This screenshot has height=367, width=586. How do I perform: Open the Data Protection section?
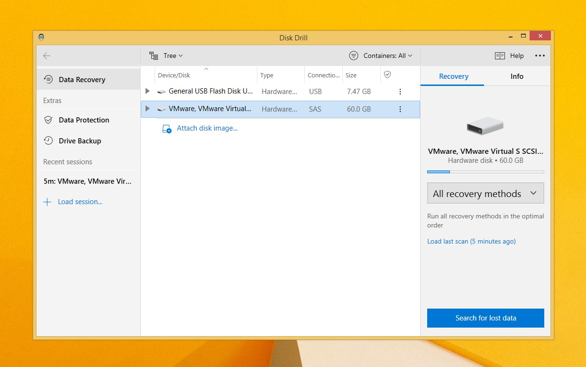tap(88, 120)
